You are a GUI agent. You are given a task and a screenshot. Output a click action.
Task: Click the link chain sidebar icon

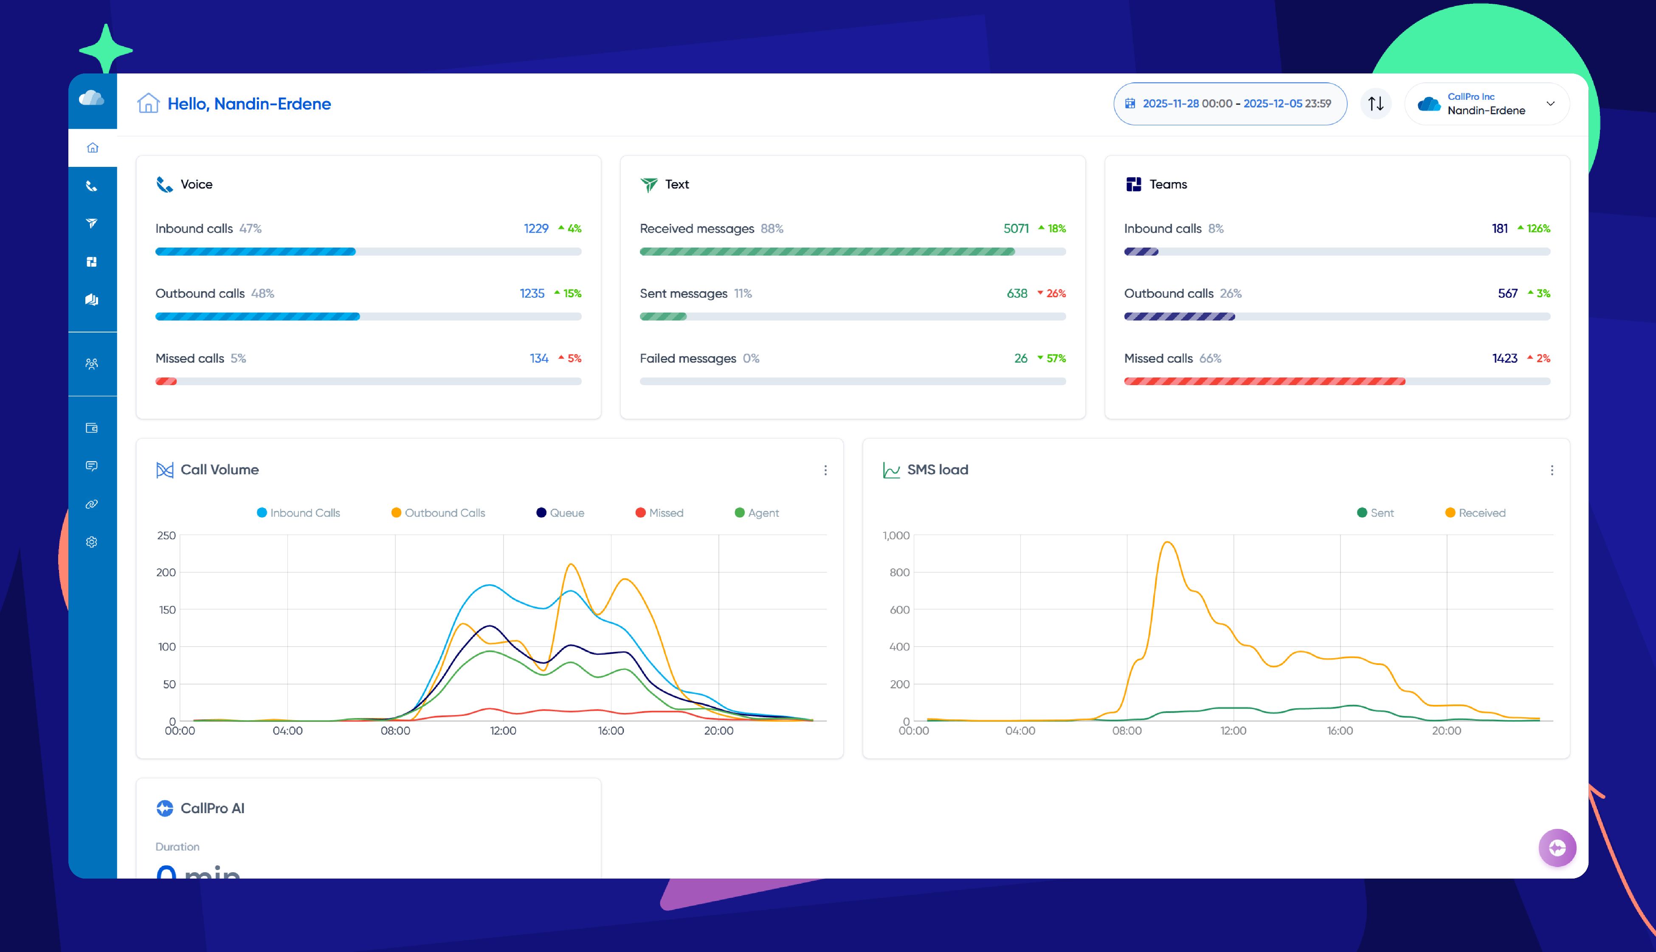(x=92, y=504)
